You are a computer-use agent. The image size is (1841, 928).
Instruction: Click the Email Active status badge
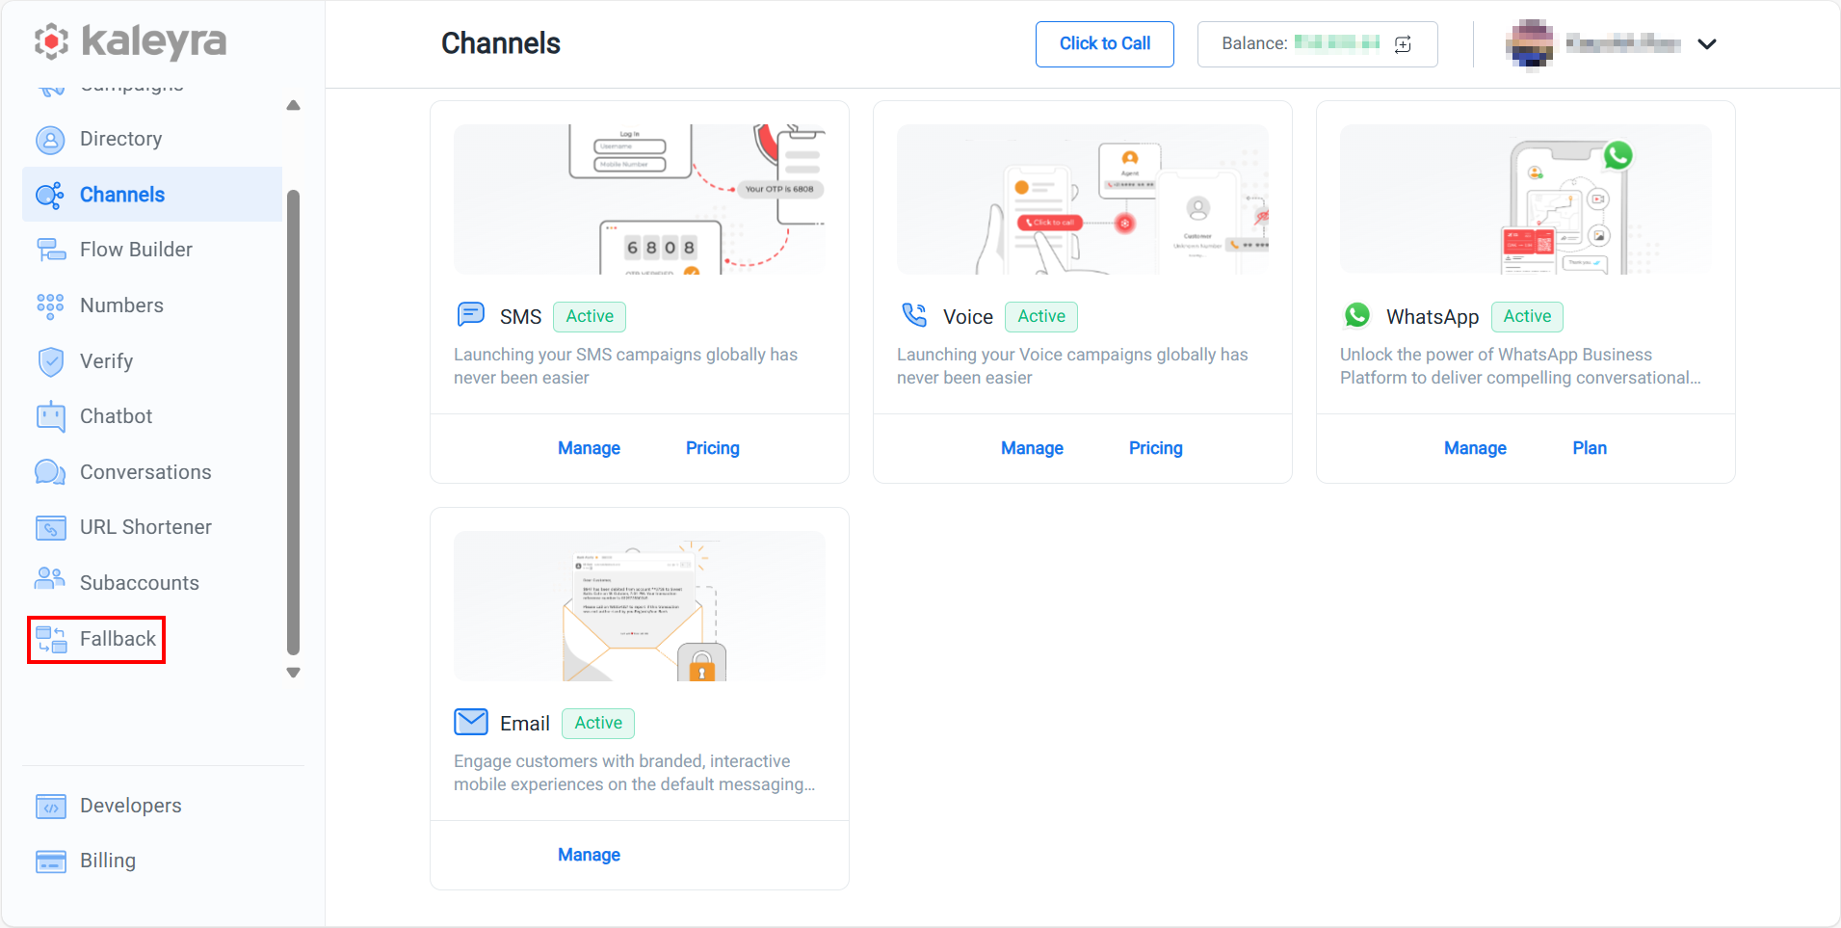point(598,723)
